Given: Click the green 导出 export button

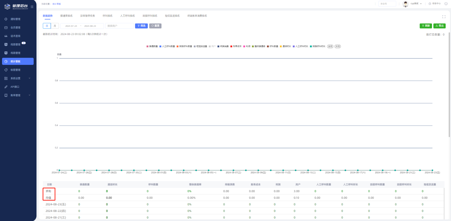Looking at the screenshot, I should coord(439,26).
